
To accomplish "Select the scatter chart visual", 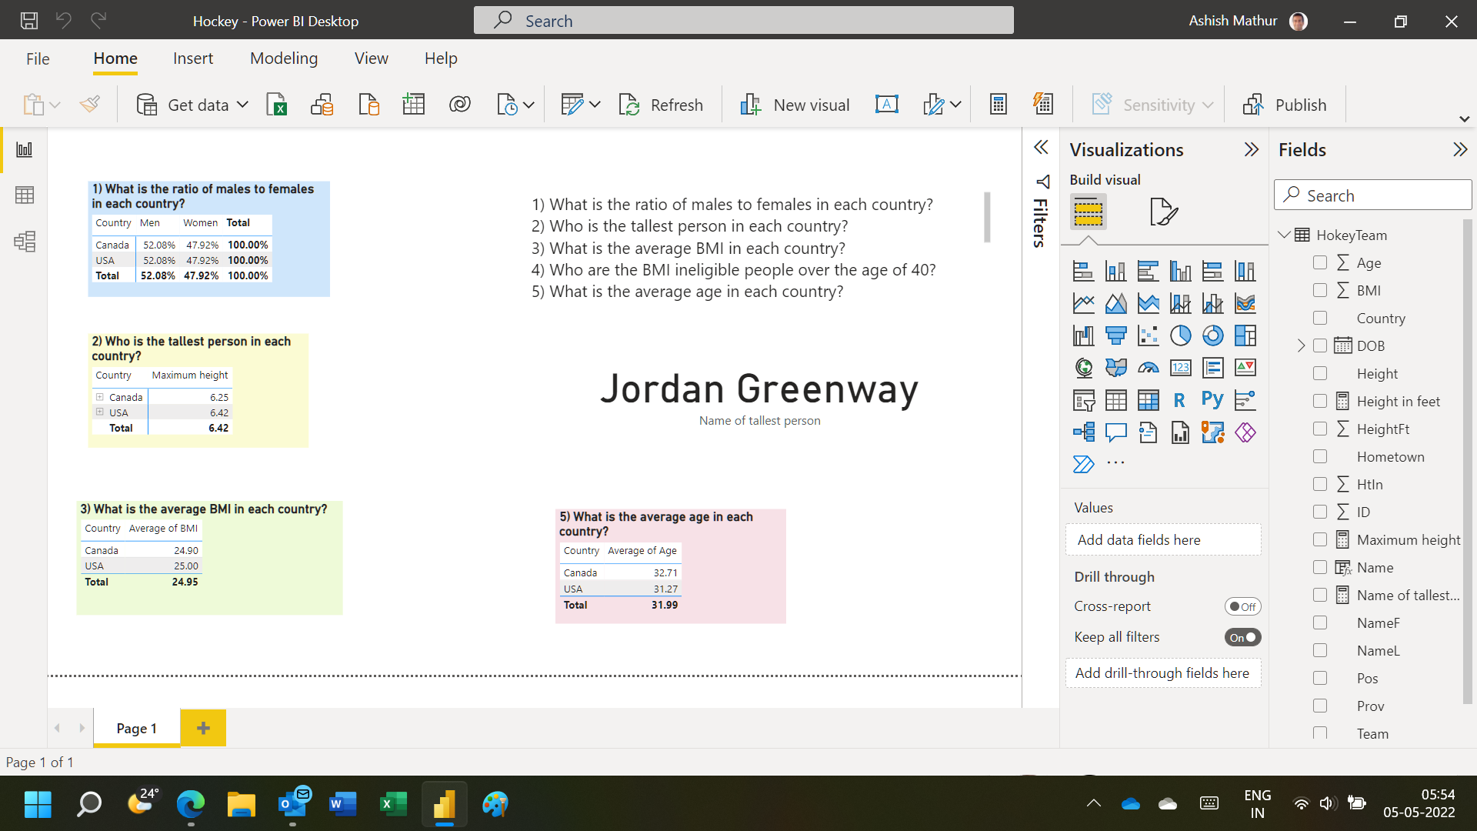I will (x=1148, y=335).
